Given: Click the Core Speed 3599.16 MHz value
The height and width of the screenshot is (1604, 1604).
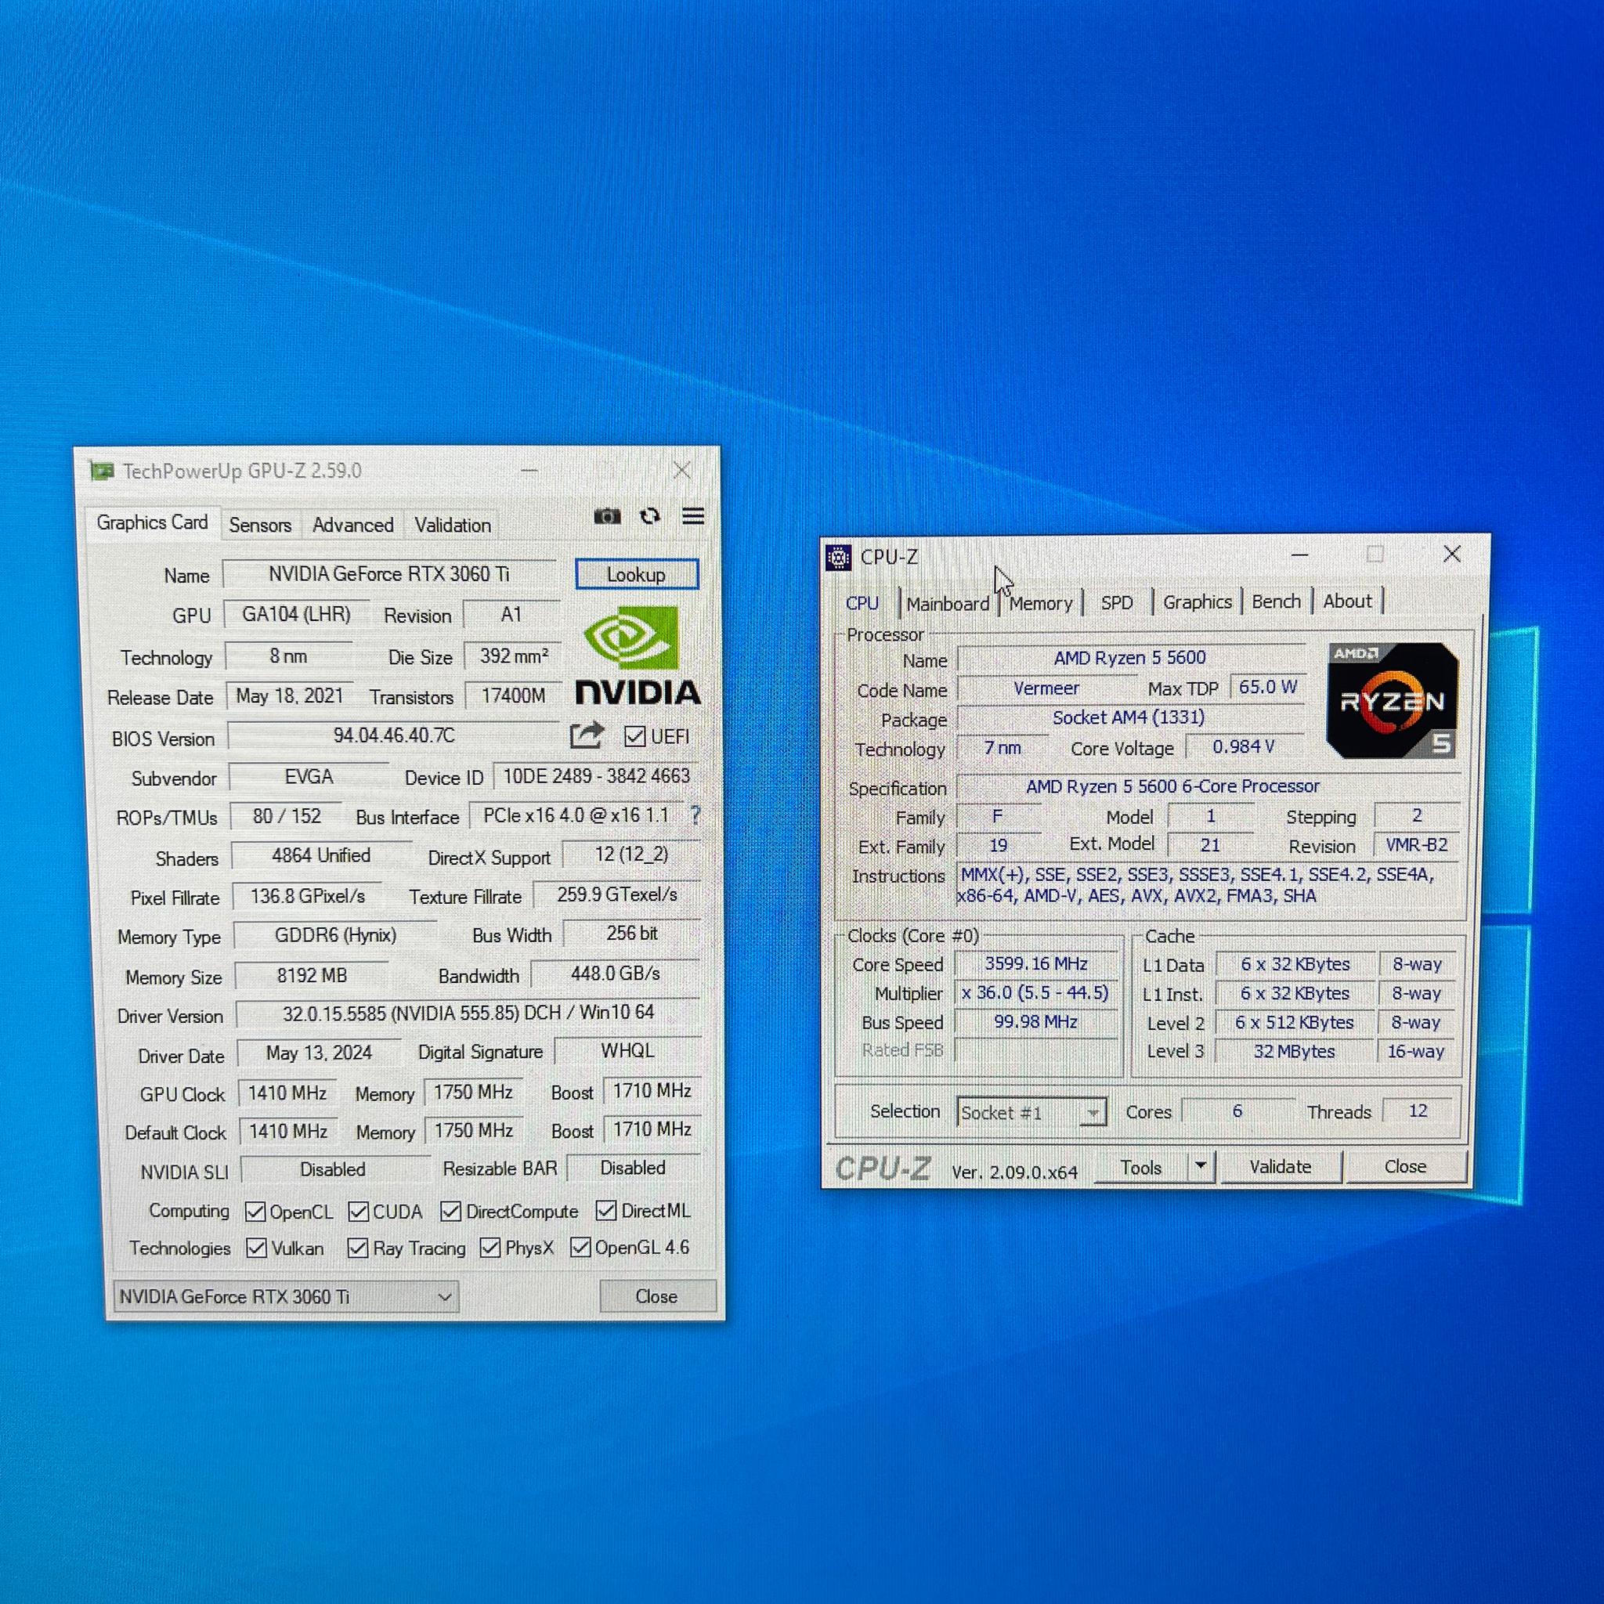Looking at the screenshot, I should pyautogui.click(x=1036, y=964).
